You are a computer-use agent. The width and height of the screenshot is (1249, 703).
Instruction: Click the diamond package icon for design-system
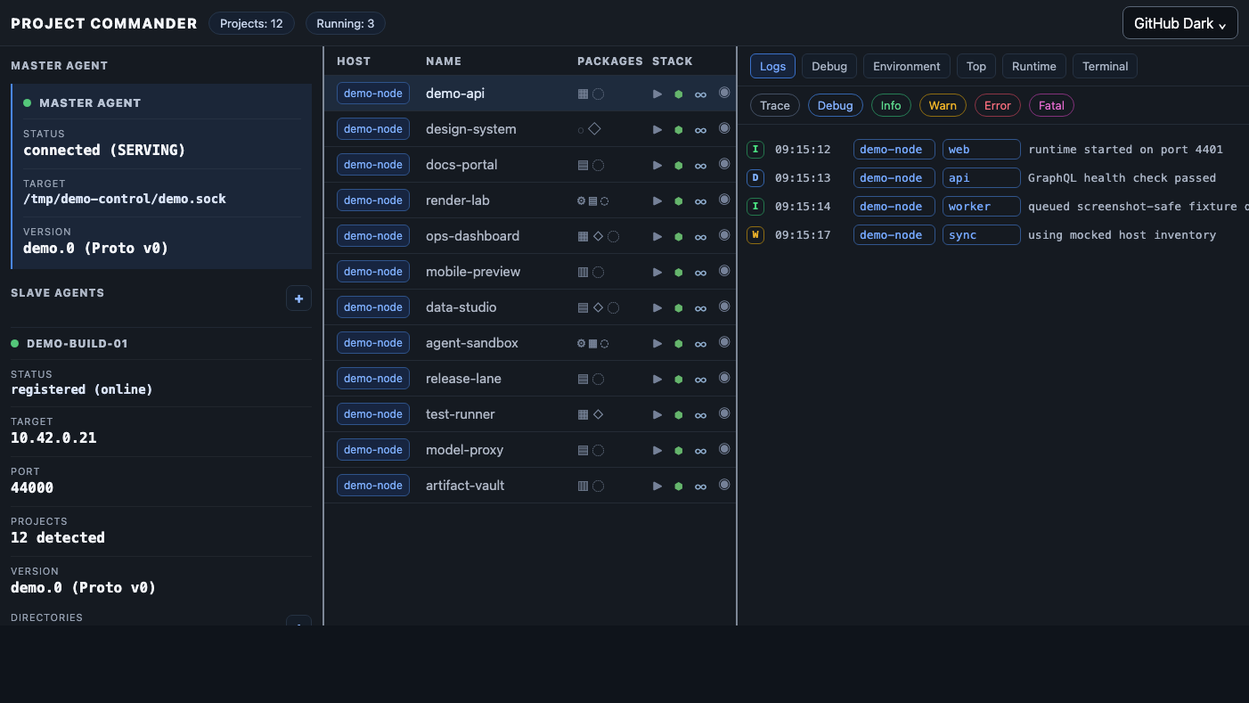click(x=594, y=129)
